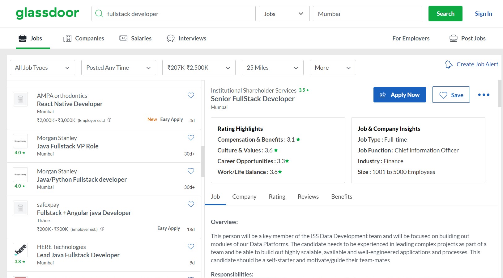The image size is (503, 278).
Task: Open the Lead Java Fullstack Developer listing
Action: [x=78, y=255]
